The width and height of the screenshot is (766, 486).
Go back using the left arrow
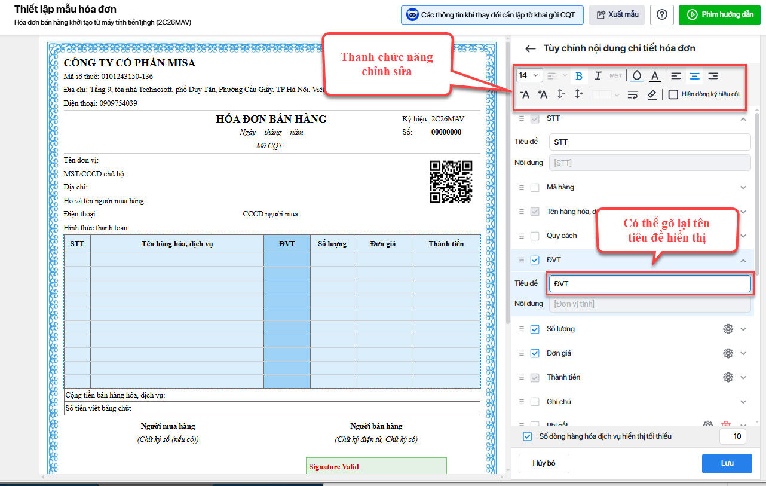529,48
